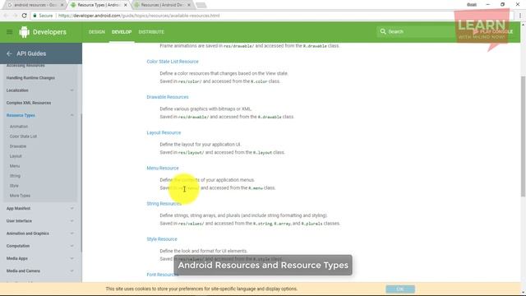Collapse the Resource Types sidebar section
Image resolution: width=526 pixels, height=296 pixels.
(72, 115)
